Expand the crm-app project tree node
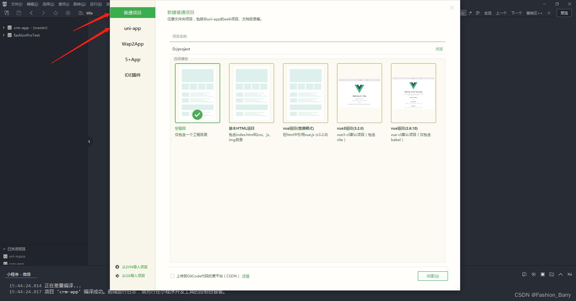The width and height of the screenshot is (576, 301). [x=4, y=28]
